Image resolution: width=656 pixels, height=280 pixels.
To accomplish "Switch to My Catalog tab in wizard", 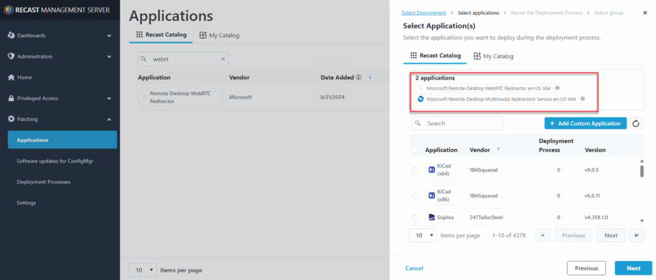I will (493, 56).
